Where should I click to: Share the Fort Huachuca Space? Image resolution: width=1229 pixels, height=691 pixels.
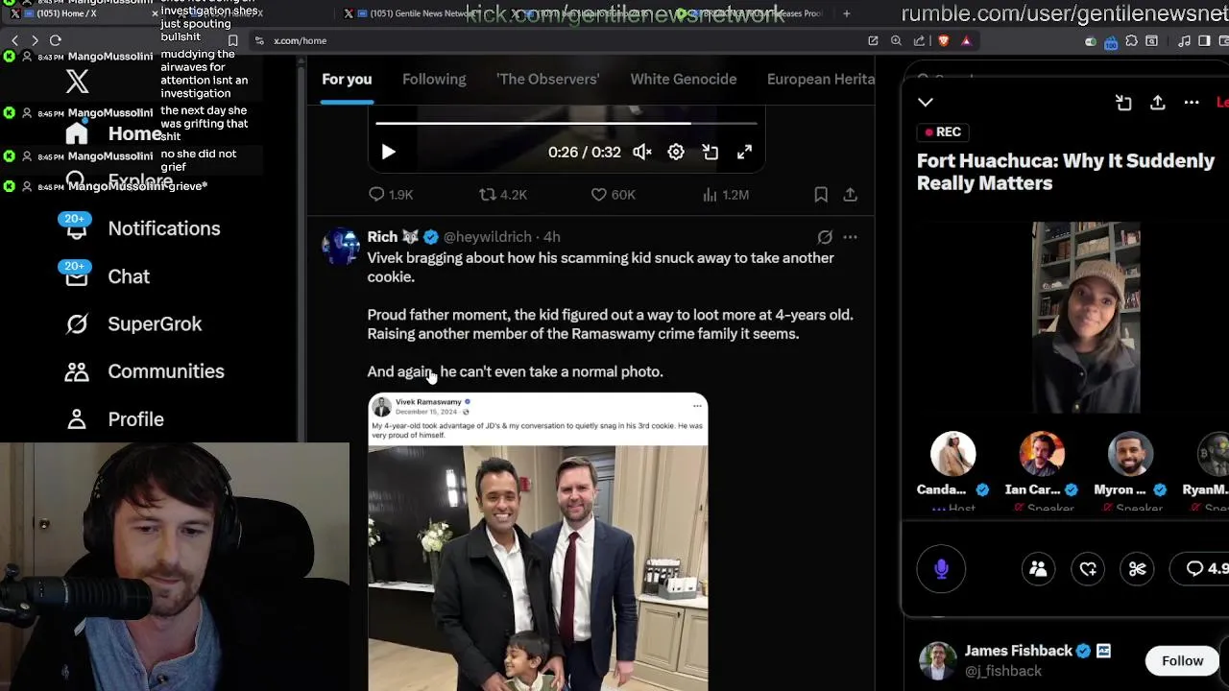coord(1157,103)
